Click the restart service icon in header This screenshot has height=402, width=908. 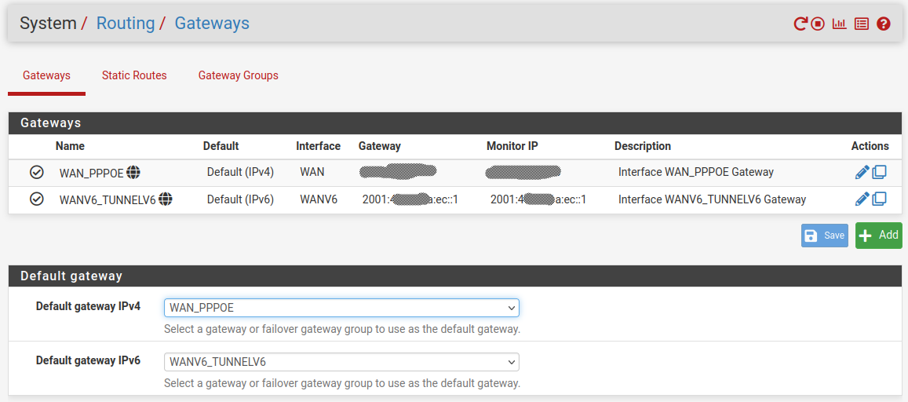click(x=800, y=24)
